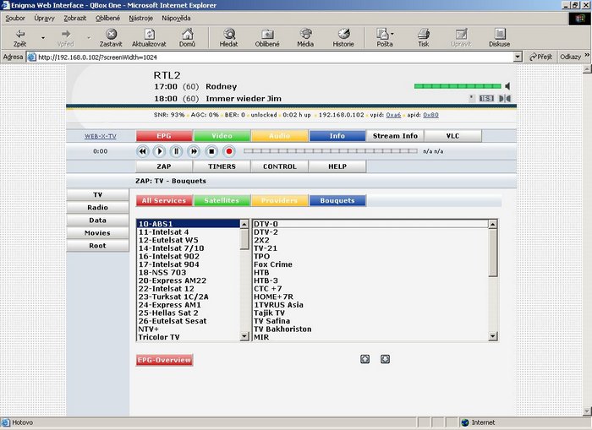Click the play playback button
This screenshot has width=592, height=430.
point(159,151)
